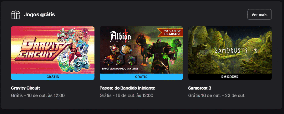The width and height of the screenshot is (284, 114).
Task: Open the Samorost 3 artwork thumbnail
Action: 230,50
